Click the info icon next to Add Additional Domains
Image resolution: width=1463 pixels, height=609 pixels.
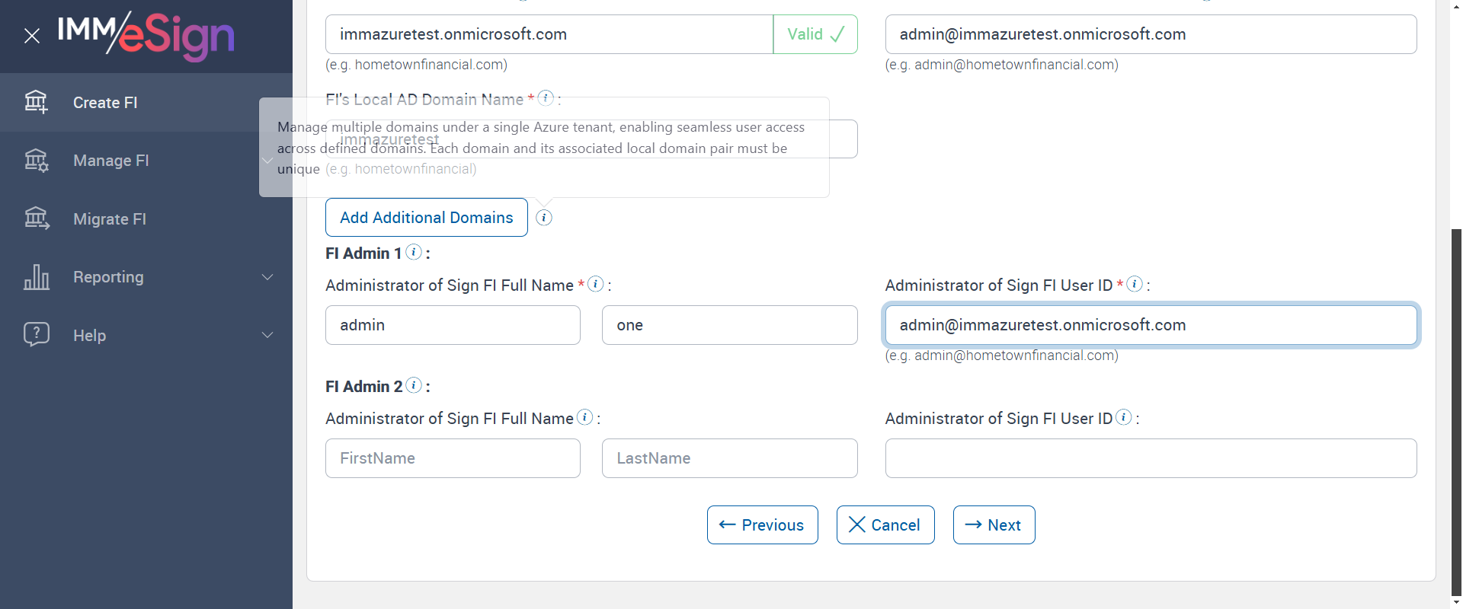pyautogui.click(x=544, y=218)
